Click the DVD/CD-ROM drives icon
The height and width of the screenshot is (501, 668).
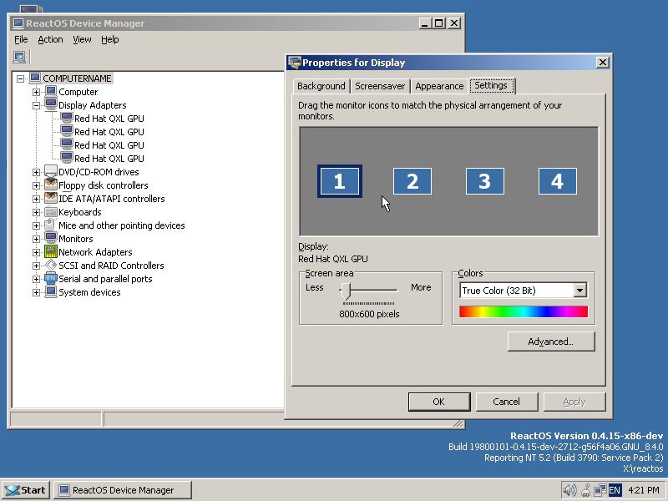[x=51, y=172]
